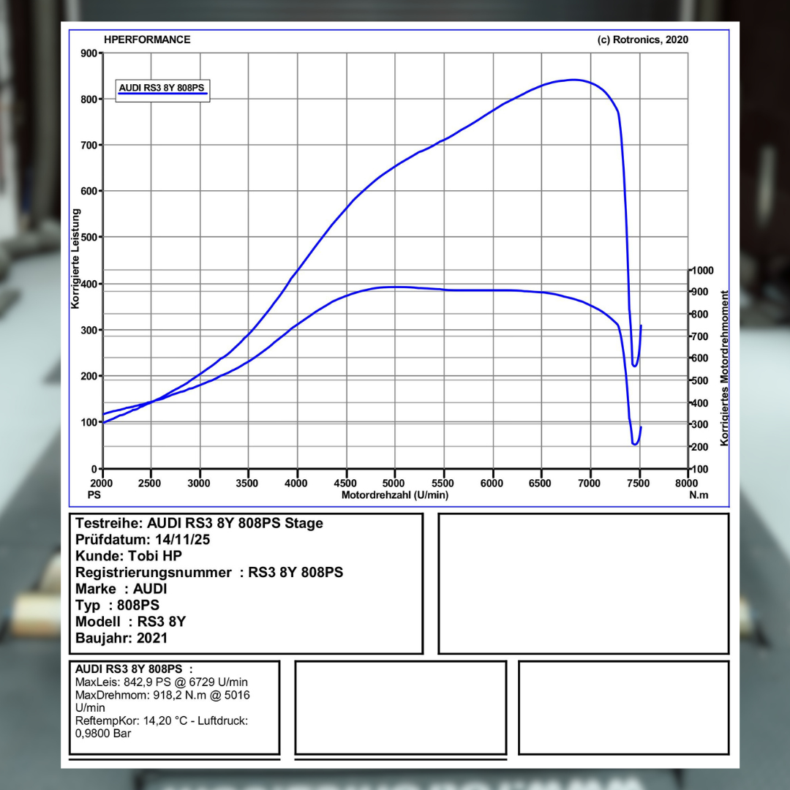Viewport: 790px width, 790px height.
Task: Click the large empty box beside Testreihe info
Action: point(583,583)
